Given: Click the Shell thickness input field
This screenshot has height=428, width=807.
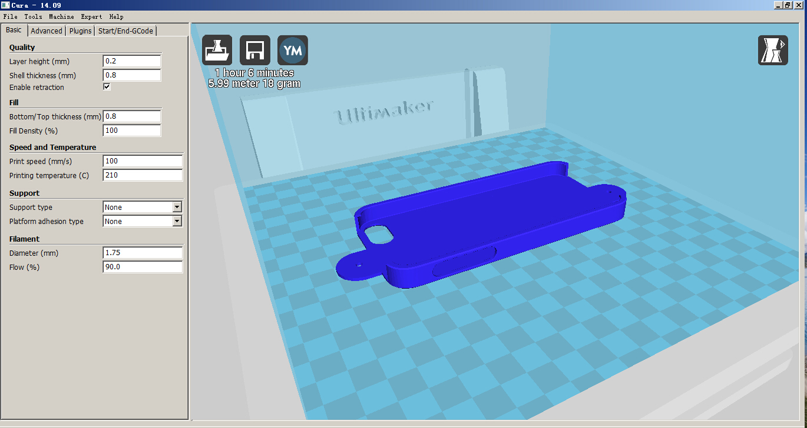Looking at the screenshot, I should pyautogui.click(x=132, y=75).
